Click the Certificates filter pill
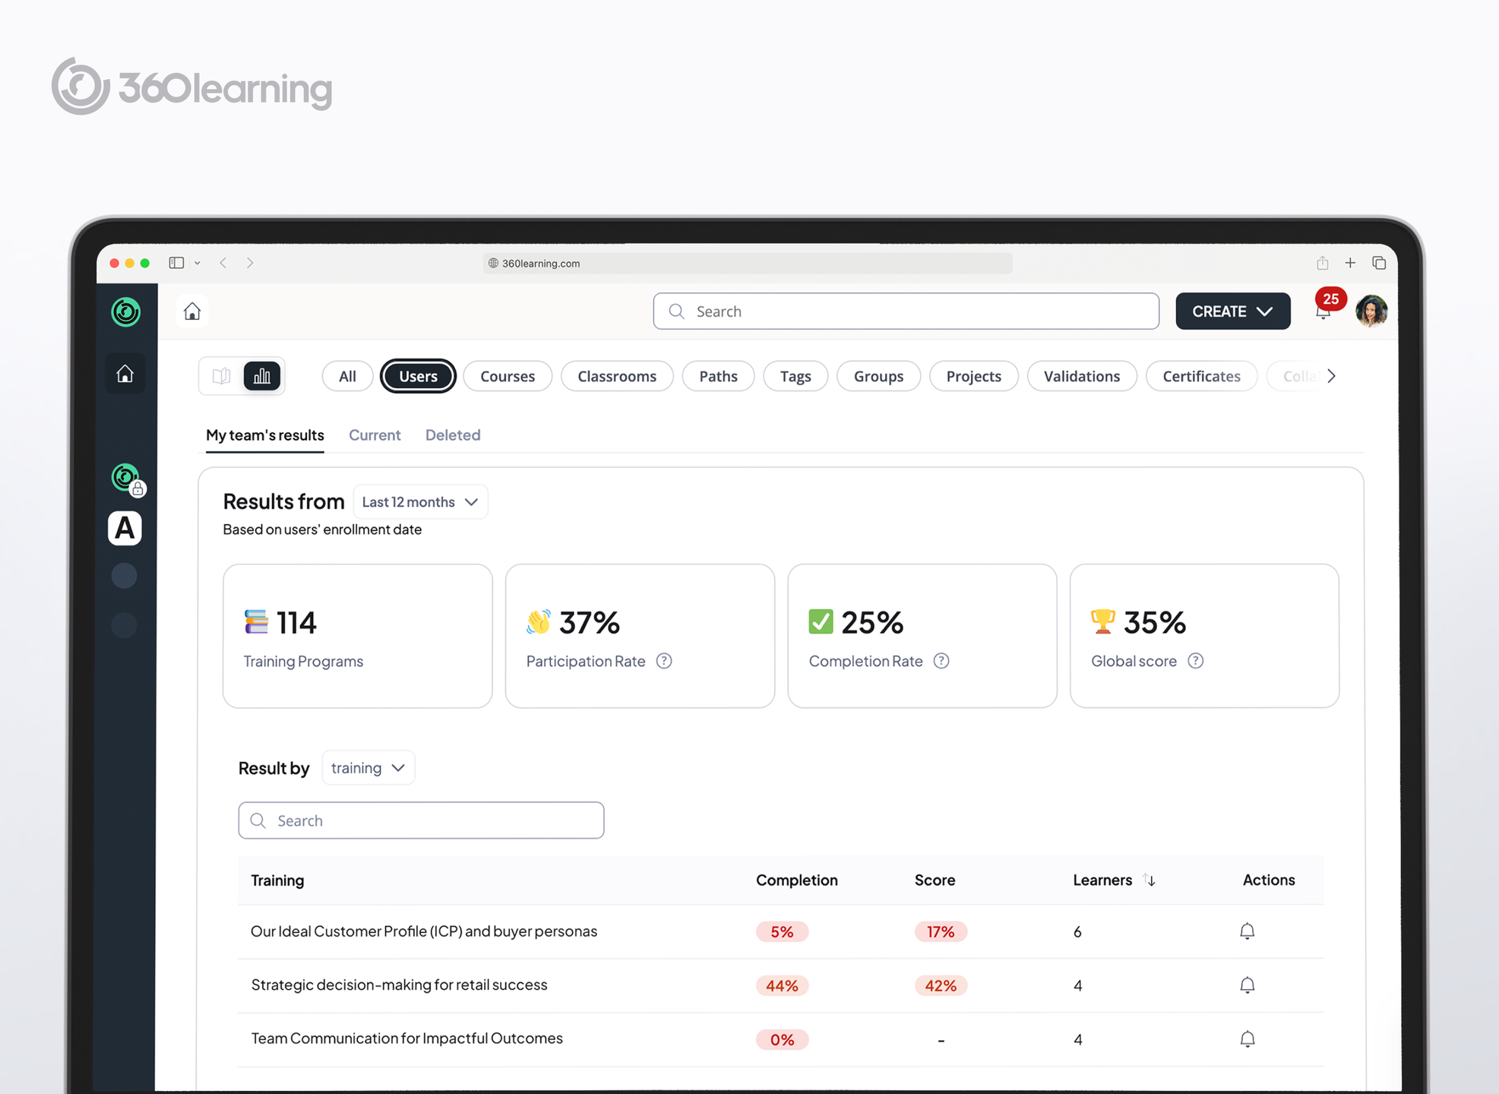The height and width of the screenshot is (1094, 1499). pos(1200,376)
